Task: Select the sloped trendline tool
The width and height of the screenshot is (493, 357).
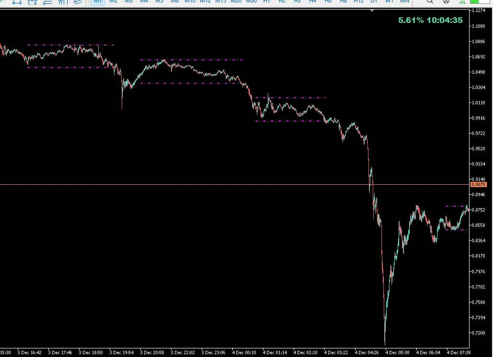Action: (78, 2)
